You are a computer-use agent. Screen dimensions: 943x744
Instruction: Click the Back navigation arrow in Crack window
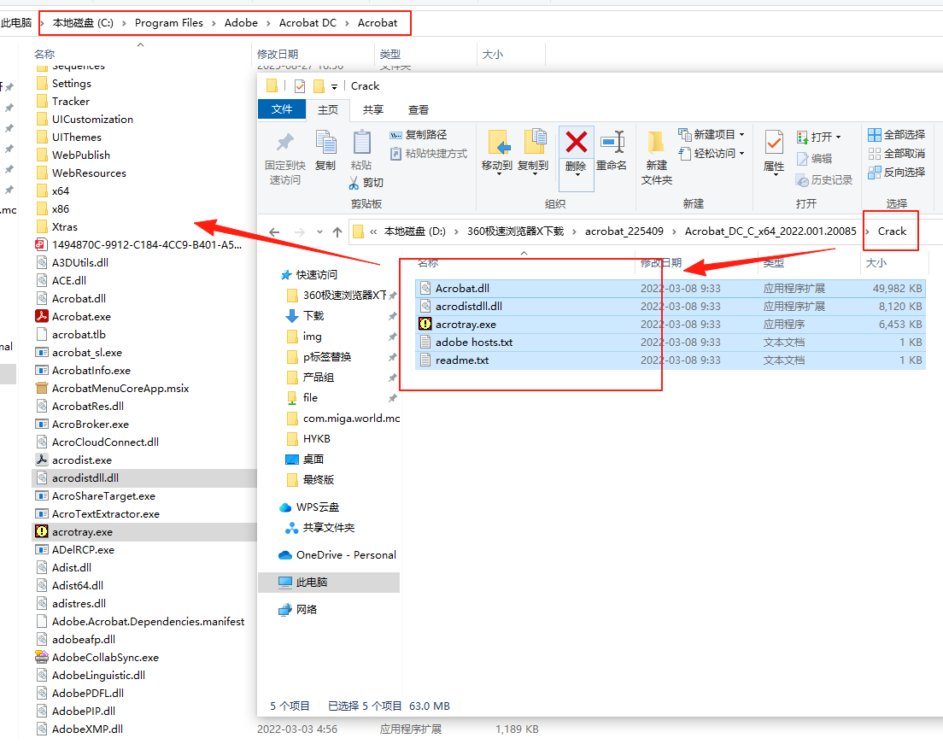(274, 232)
